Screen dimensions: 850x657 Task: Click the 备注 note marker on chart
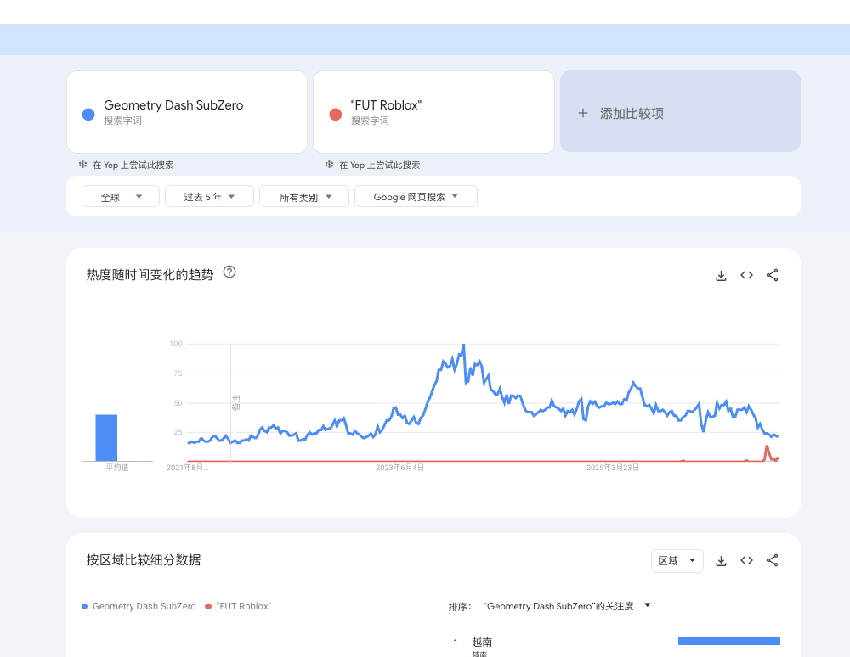[235, 402]
